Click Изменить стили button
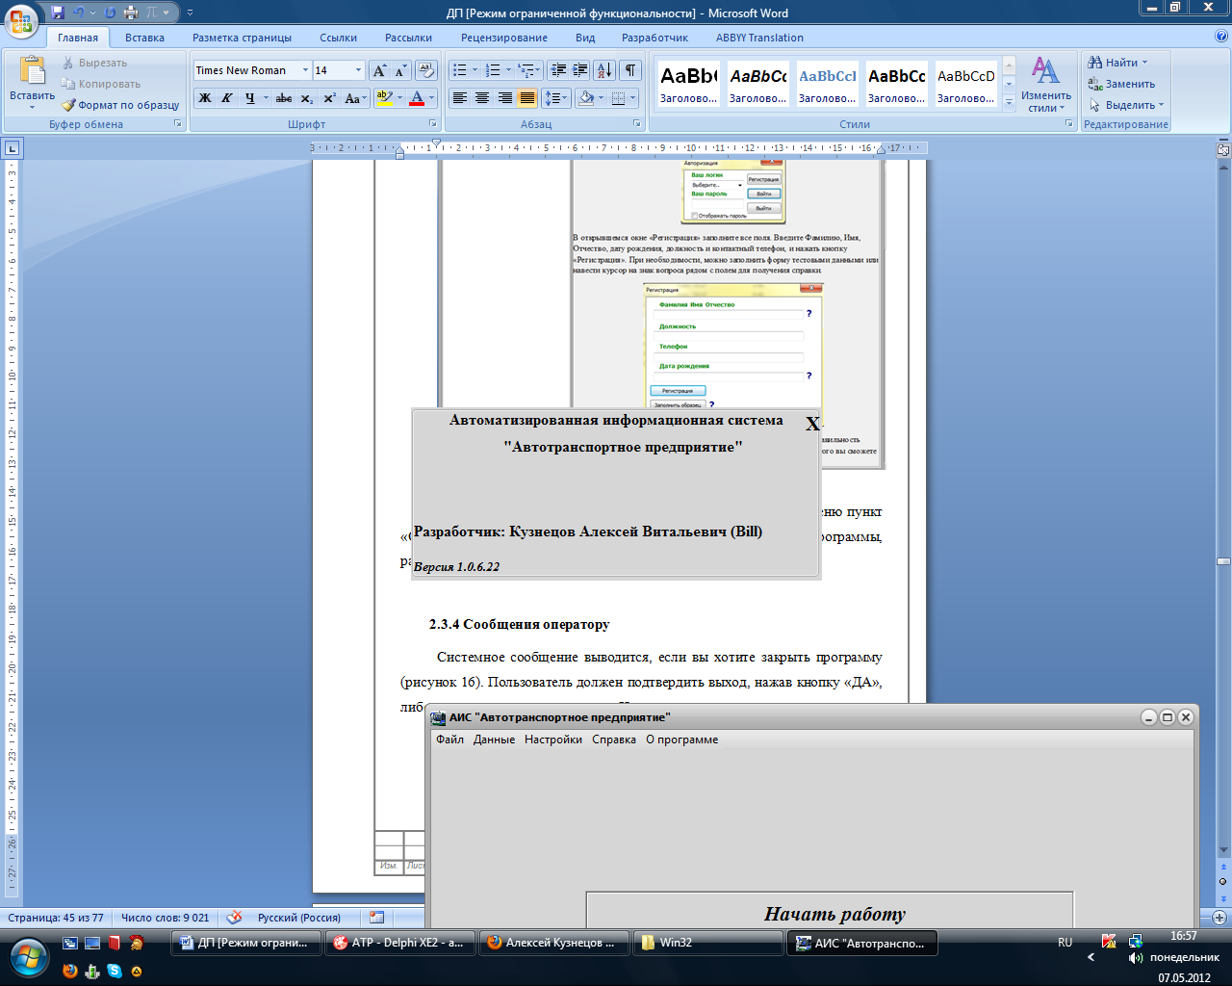The image size is (1232, 986). (x=1046, y=84)
